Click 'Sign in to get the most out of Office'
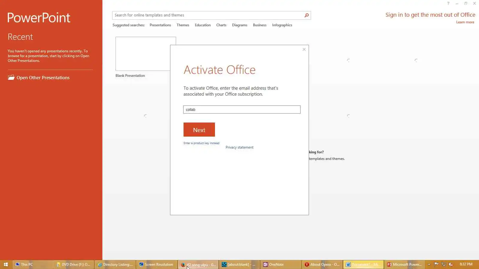The height and width of the screenshot is (269, 479). click(430, 15)
